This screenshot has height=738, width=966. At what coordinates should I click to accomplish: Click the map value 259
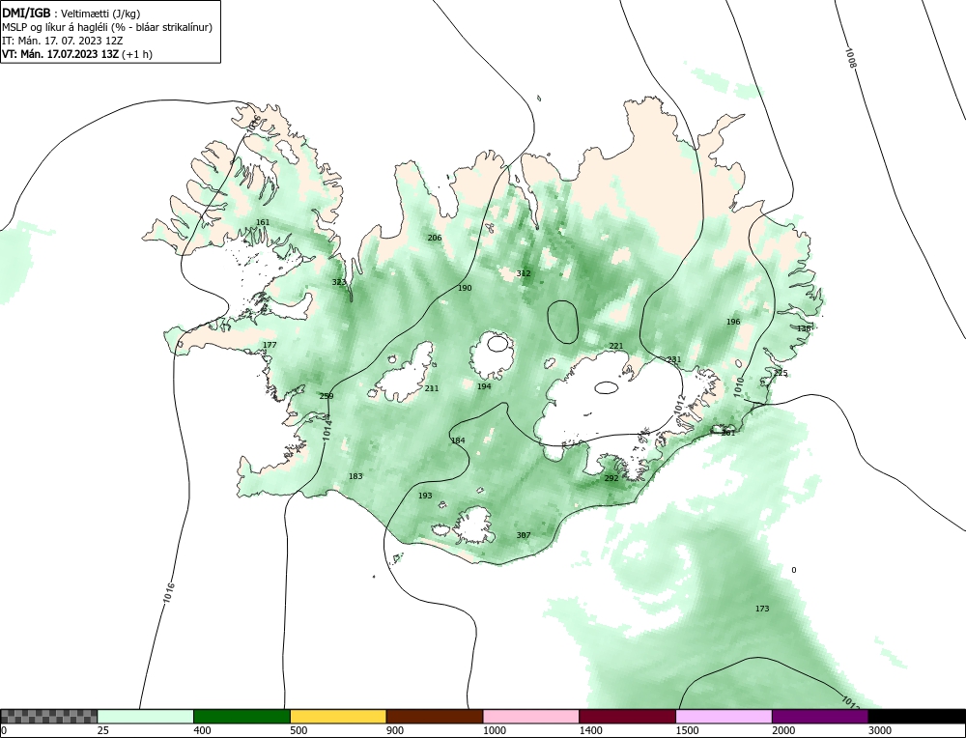coord(327,396)
